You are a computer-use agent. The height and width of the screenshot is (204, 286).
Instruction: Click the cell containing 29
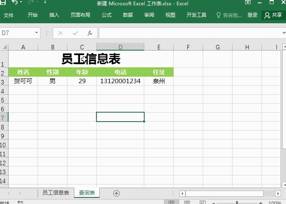coord(82,81)
